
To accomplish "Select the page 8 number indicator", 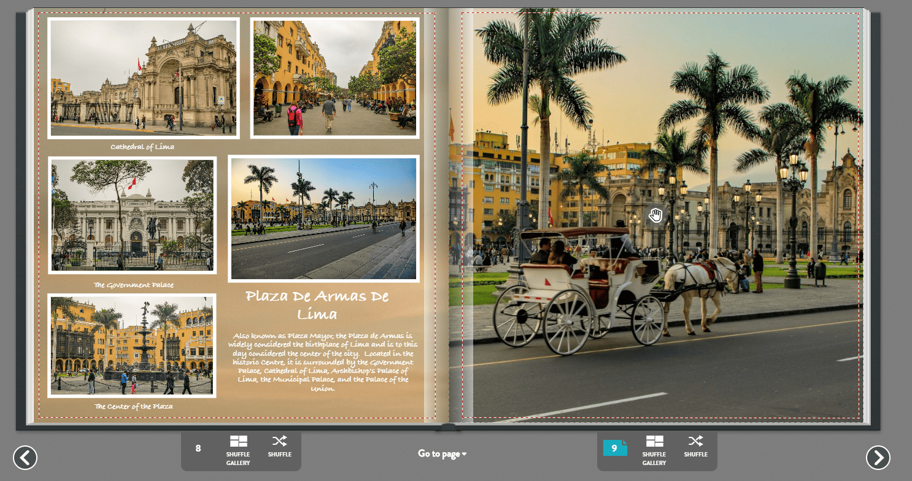I will tap(198, 448).
